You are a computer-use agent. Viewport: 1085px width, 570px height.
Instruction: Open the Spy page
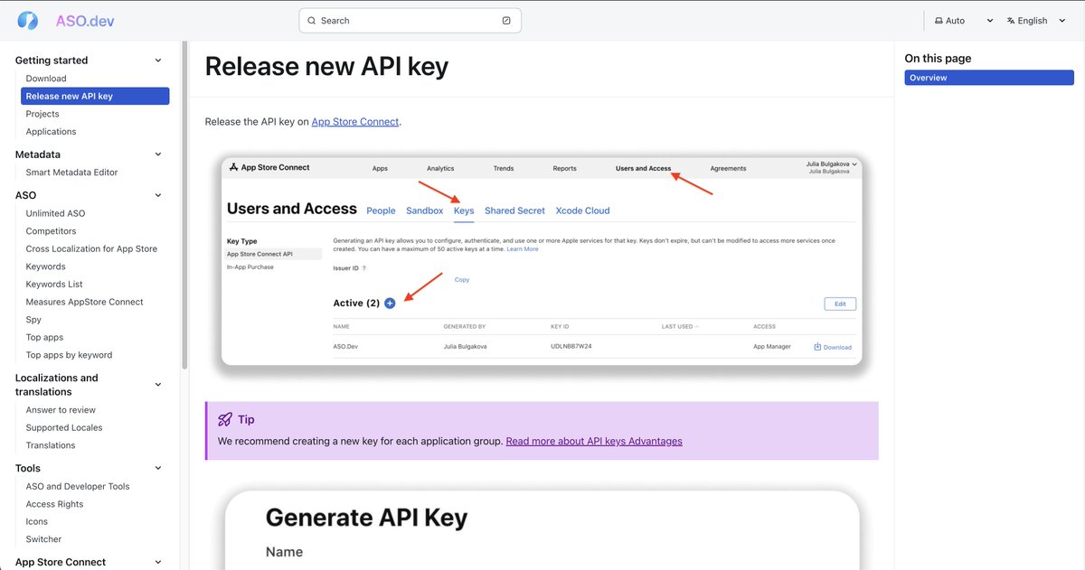[x=33, y=320]
